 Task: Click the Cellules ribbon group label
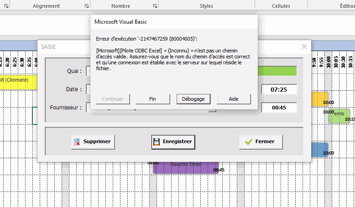281,6
